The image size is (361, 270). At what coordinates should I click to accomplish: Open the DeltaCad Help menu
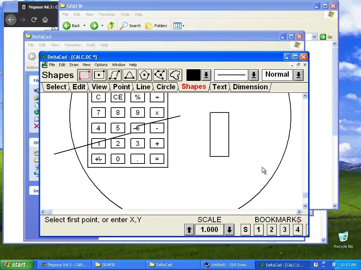pyautogui.click(x=133, y=65)
